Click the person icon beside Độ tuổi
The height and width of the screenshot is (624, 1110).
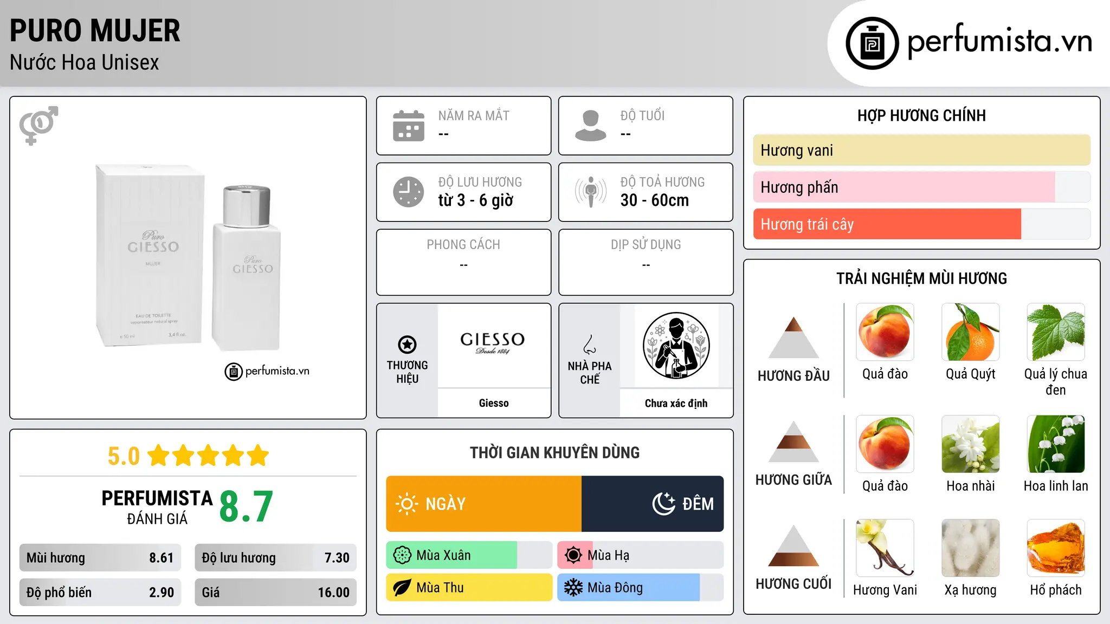[x=591, y=126]
